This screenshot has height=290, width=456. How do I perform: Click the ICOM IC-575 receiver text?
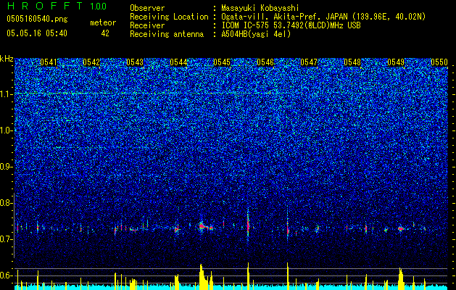pyautogui.click(x=291, y=25)
